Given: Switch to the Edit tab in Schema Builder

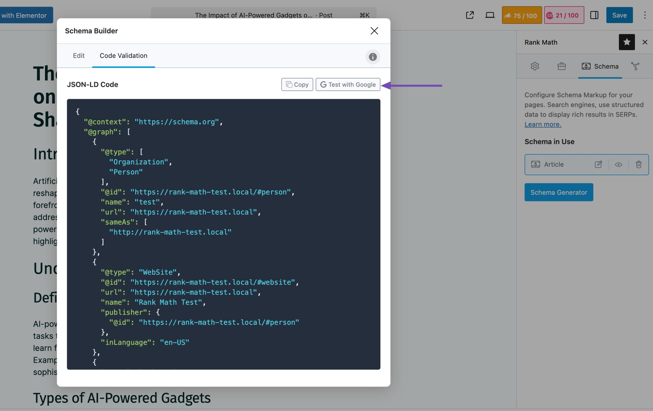Looking at the screenshot, I should click(79, 56).
